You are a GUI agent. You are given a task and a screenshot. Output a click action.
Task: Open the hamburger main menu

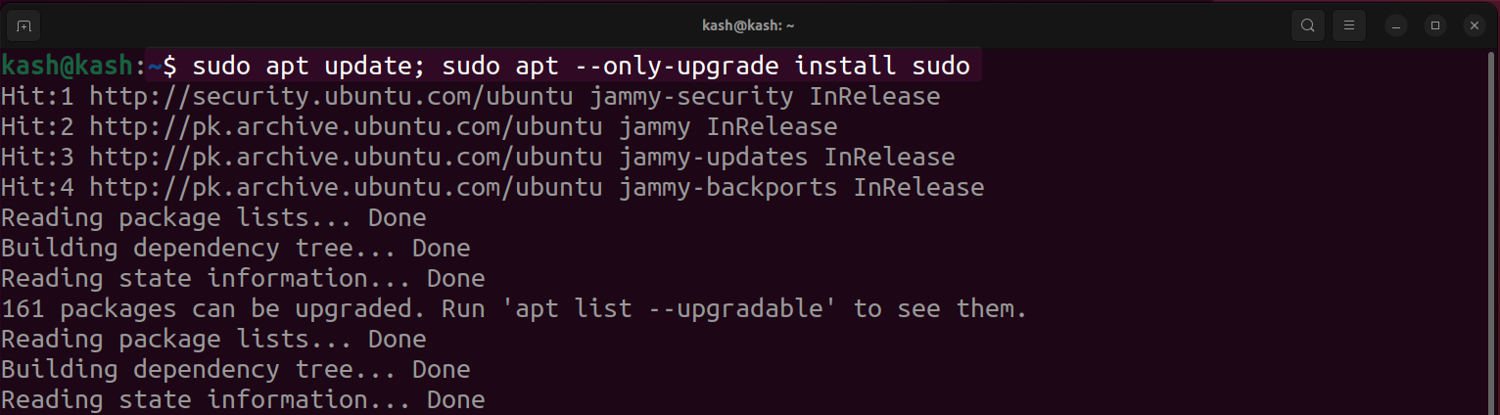tap(1349, 24)
